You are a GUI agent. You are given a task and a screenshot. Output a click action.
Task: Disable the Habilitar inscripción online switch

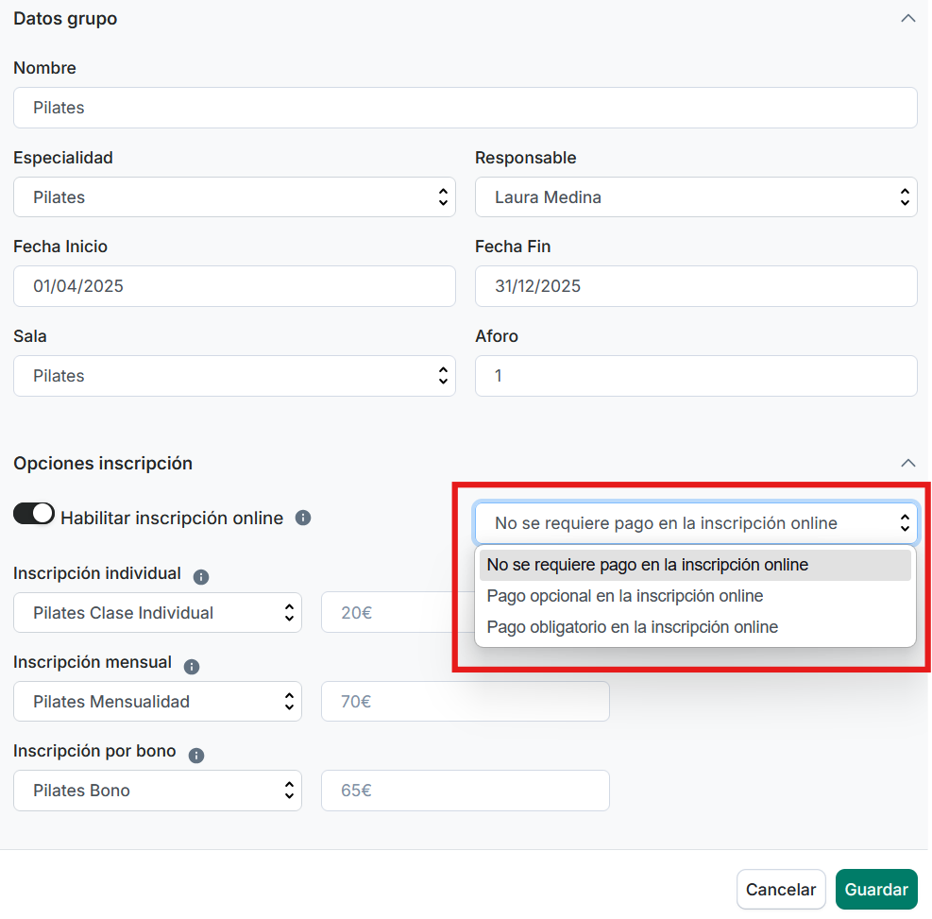[x=34, y=513]
